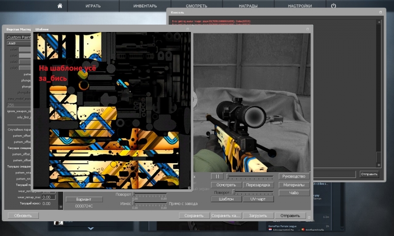This screenshot has width=394, height=236.
Task: Open the СМОТРЕТЬ menu
Action: [x=197, y=6]
